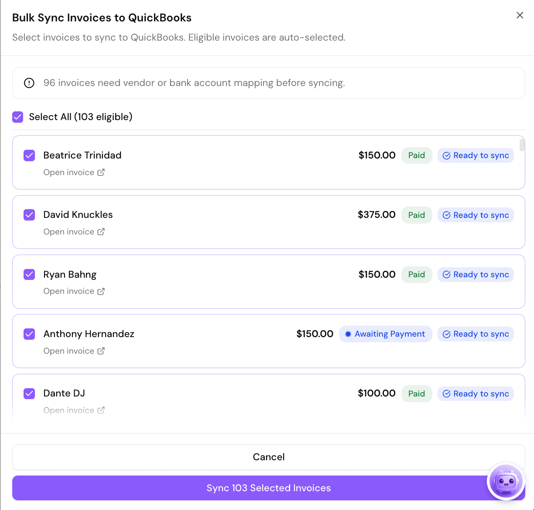This screenshot has height=510, width=534.
Task: Open Beatrice Trinidad's invoice
Action: (68, 172)
